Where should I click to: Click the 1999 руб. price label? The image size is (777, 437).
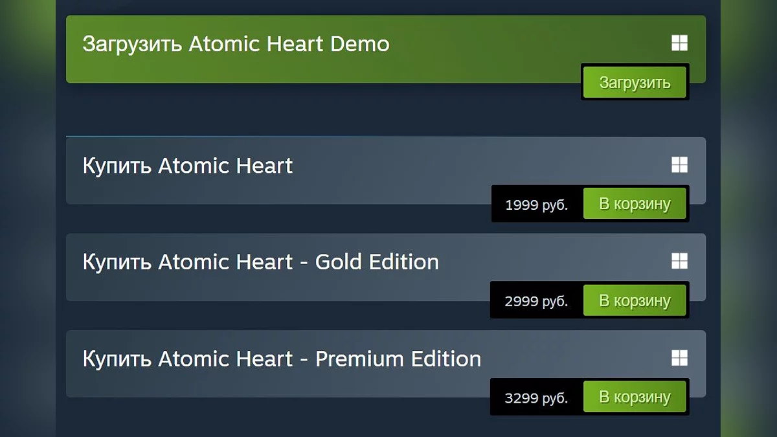[x=536, y=205]
